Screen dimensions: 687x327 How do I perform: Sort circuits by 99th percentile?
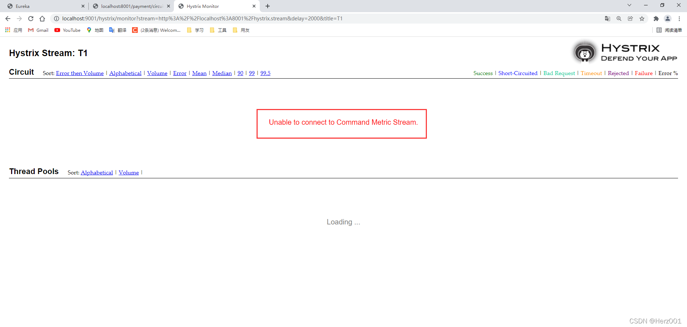[x=252, y=73]
